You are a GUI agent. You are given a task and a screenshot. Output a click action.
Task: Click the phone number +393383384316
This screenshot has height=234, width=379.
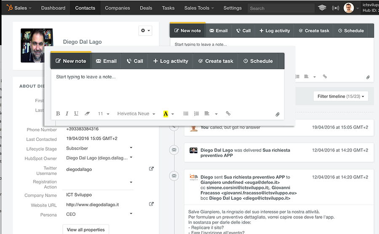pyautogui.click(x=83, y=129)
